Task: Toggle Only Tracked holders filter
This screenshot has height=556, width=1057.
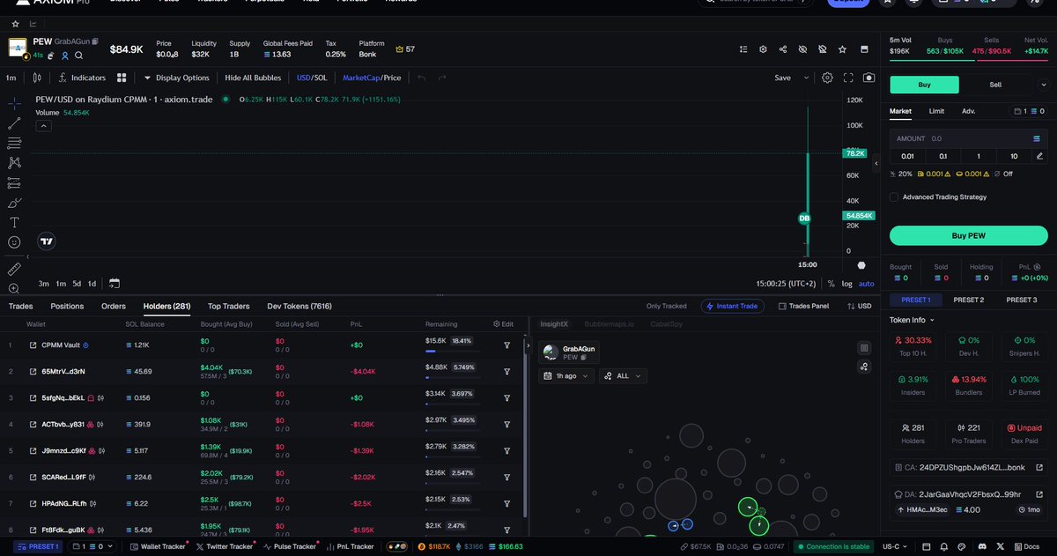Action: pyautogui.click(x=666, y=306)
